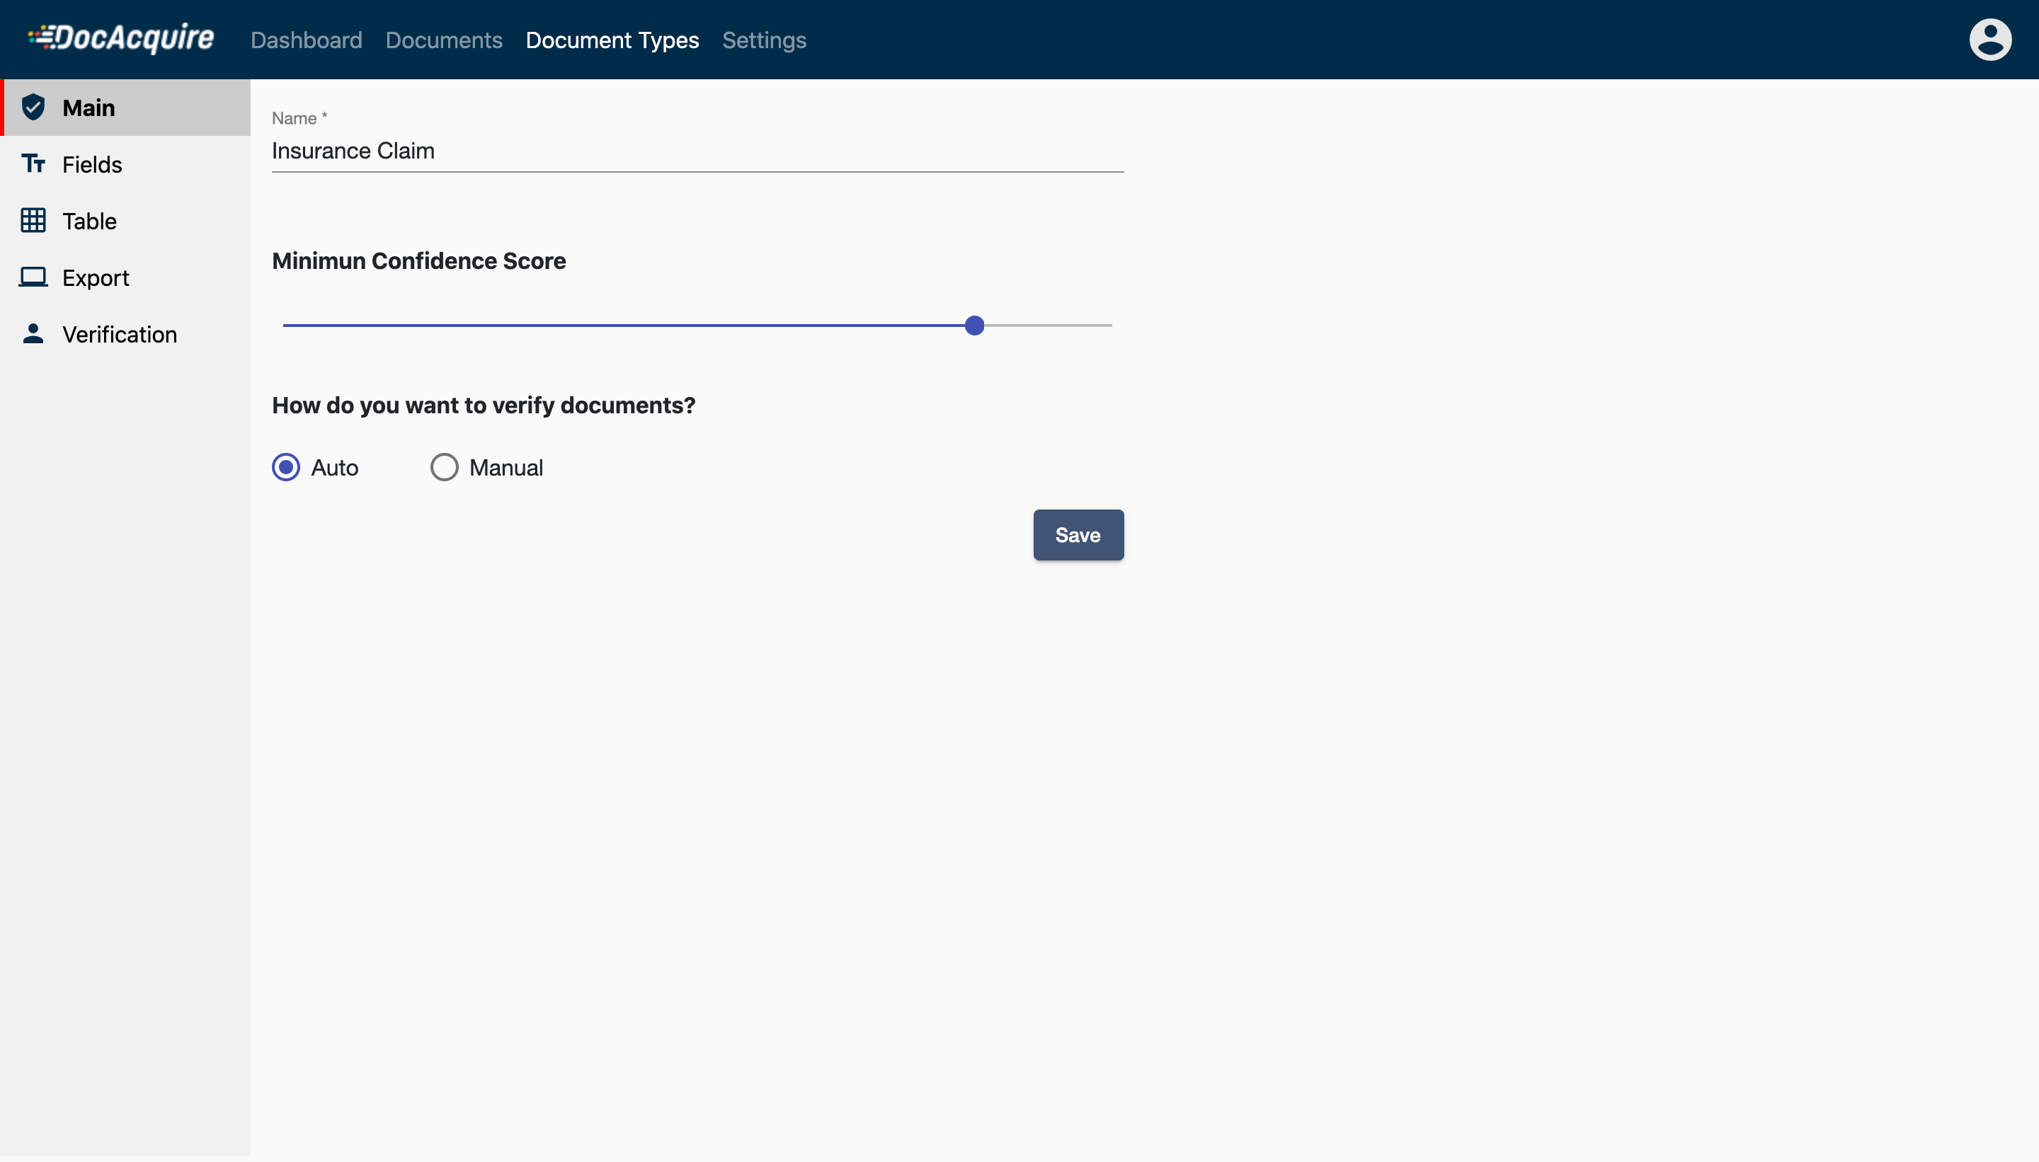2039x1162 pixels.
Task: Click into the Name input field
Action: pos(696,151)
